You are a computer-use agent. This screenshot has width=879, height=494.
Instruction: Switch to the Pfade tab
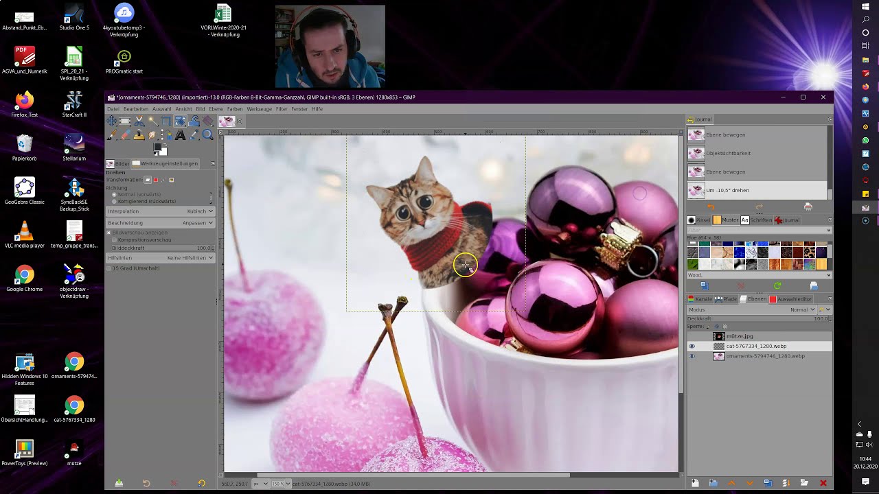pyautogui.click(x=726, y=299)
